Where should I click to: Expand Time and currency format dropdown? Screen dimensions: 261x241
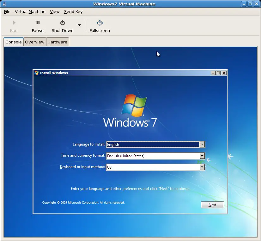point(202,156)
